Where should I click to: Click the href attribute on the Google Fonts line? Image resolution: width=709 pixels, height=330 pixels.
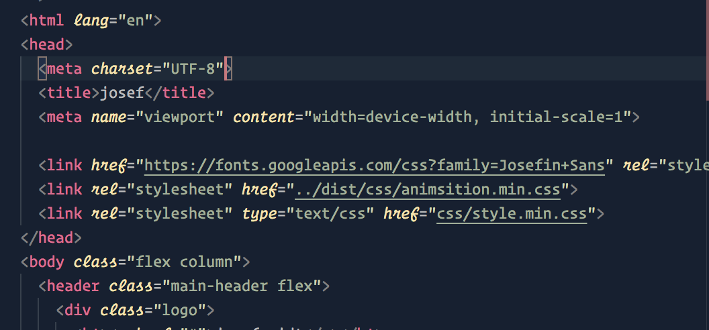click(x=109, y=166)
